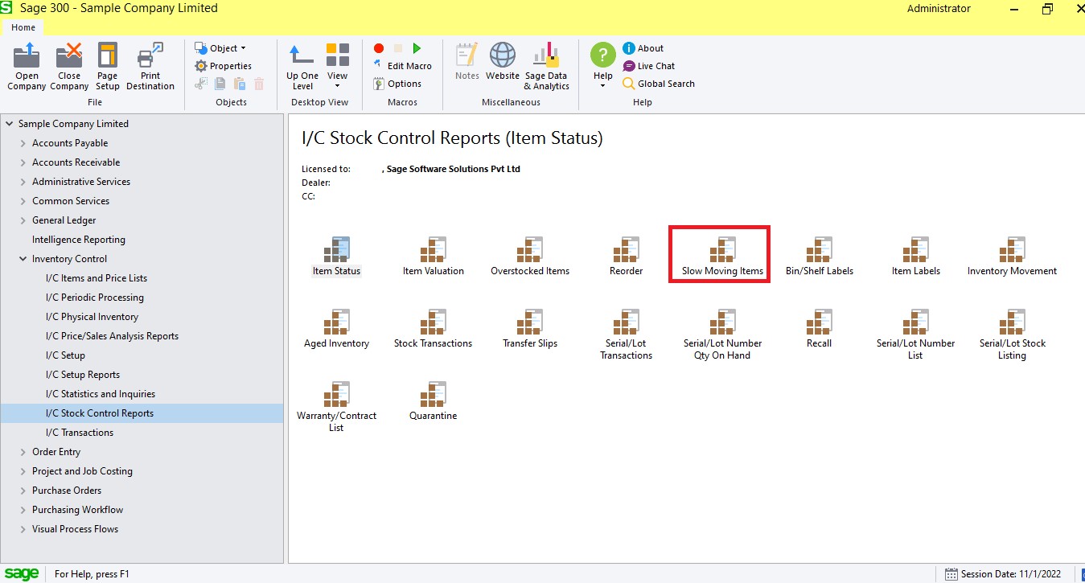The width and height of the screenshot is (1085, 583).
Task: Open Global Search
Action: tap(659, 84)
